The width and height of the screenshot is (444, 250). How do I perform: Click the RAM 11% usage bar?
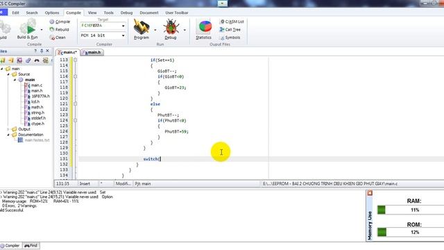pyautogui.click(x=411, y=210)
